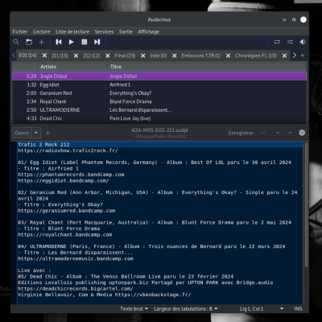The image size is (322, 322).
Task: Close the 212 (12) playlist tab
Action: point(108,56)
